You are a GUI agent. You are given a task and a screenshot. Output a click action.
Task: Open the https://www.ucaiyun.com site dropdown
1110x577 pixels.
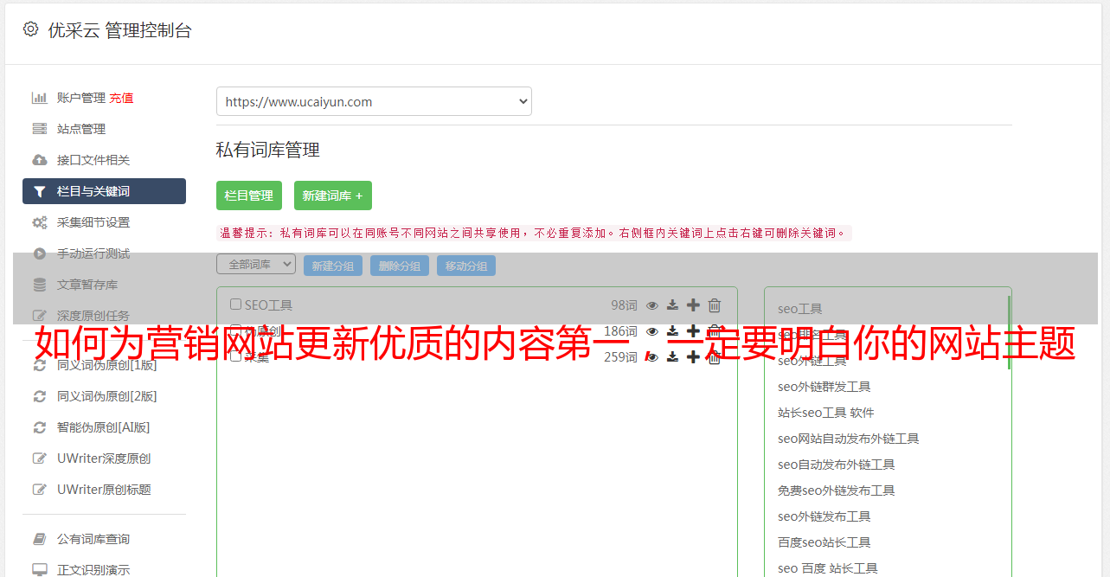point(374,101)
